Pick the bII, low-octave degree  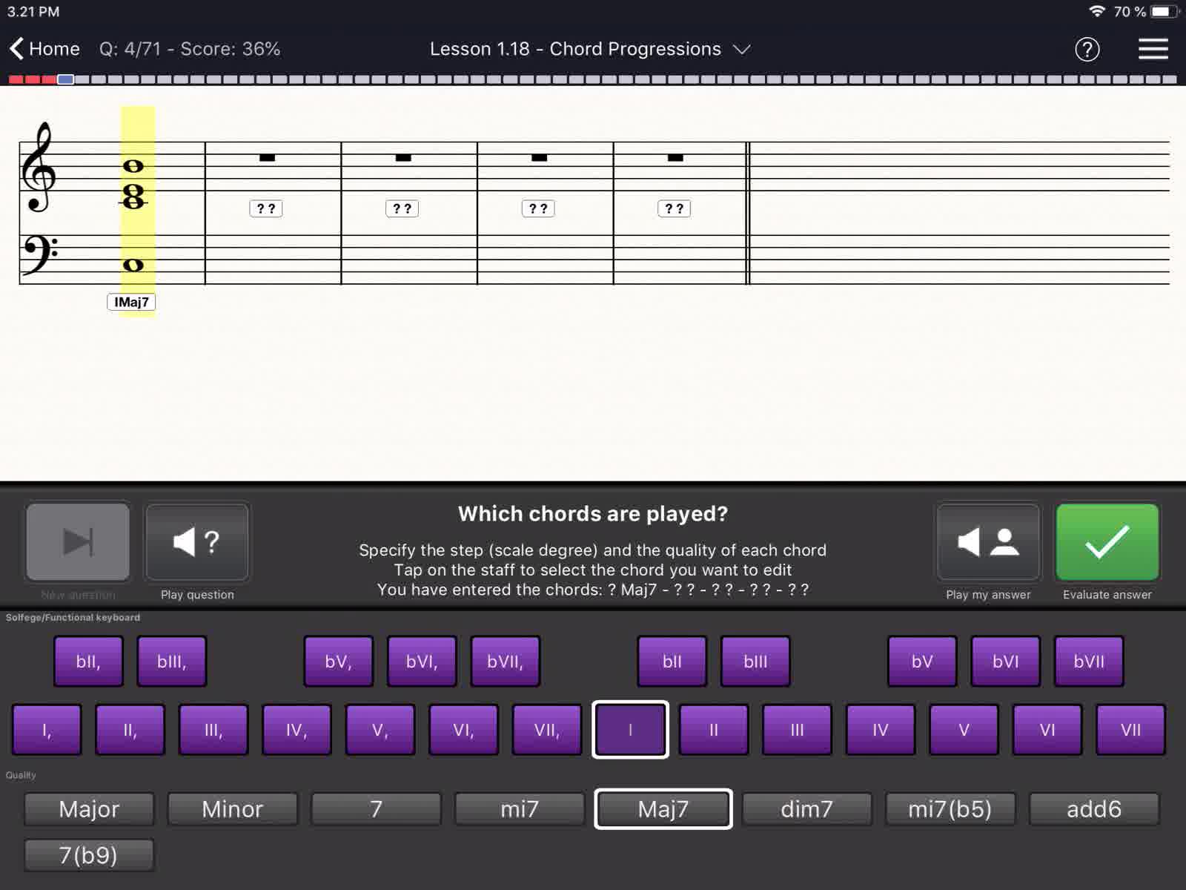click(x=88, y=661)
